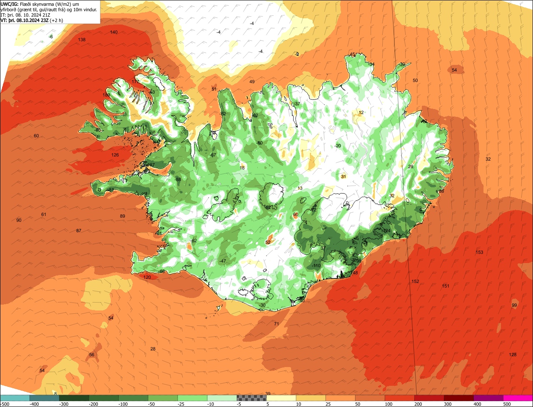Select the yellow-orange 10 to 25 legend swatch
533x407 pixels.
tap(310, 398)
